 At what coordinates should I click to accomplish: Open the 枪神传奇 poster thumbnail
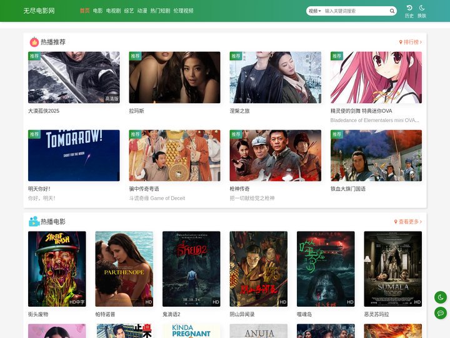click(276, 155)
